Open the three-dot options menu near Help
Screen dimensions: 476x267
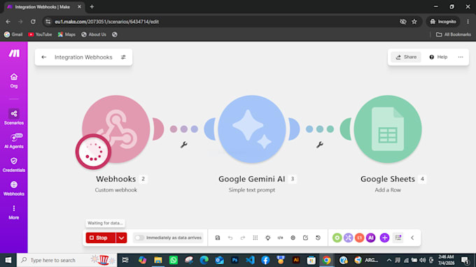tap(461, 57)
